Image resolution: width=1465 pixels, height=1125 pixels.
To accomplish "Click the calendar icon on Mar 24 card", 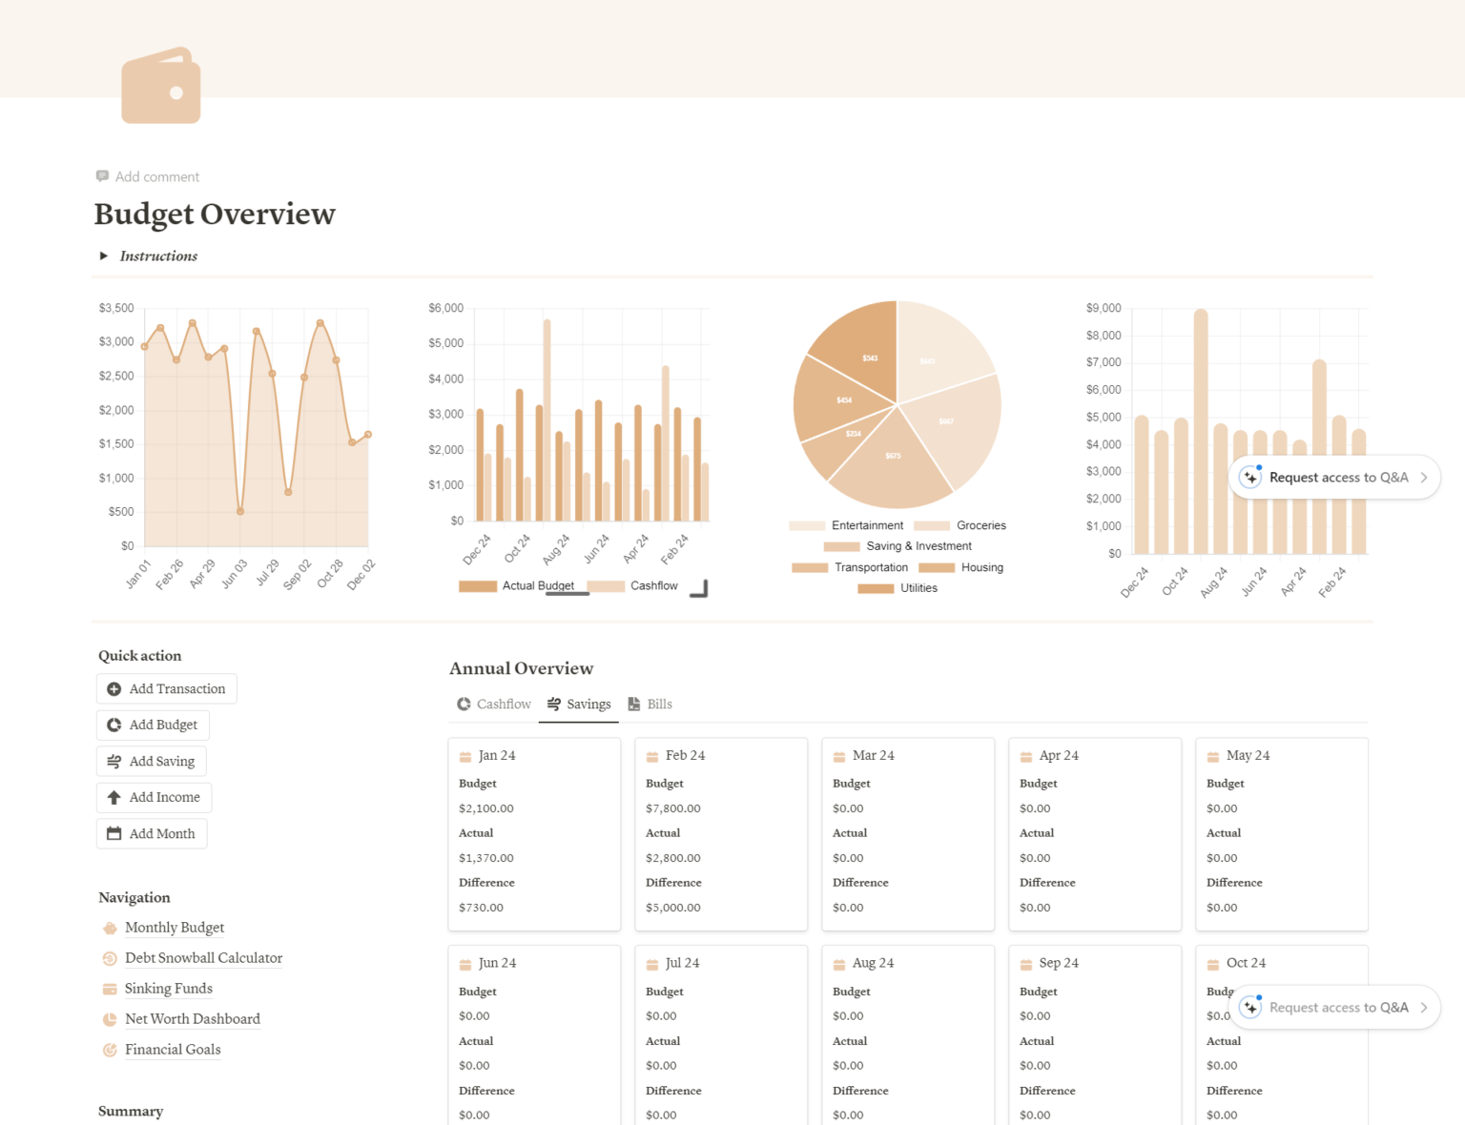I will [839, 756].
